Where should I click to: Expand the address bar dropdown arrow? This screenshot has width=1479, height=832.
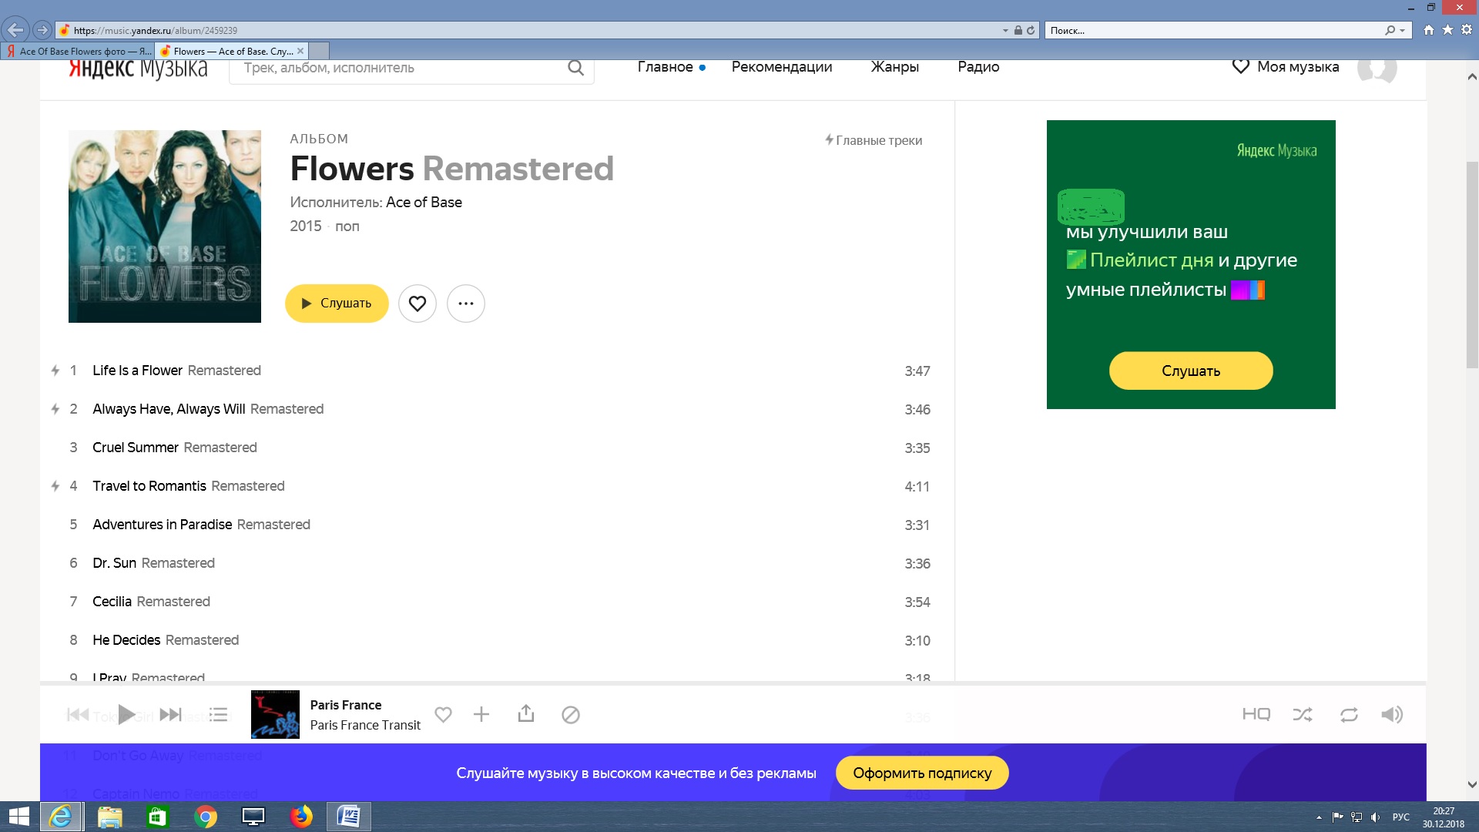click(1005, 31)
